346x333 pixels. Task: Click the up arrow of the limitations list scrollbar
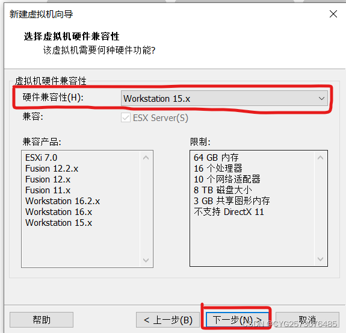(x=320, y=158)
